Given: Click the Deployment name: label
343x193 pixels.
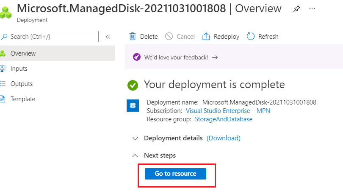Looking at the screenshot, I should pos(173,102).
